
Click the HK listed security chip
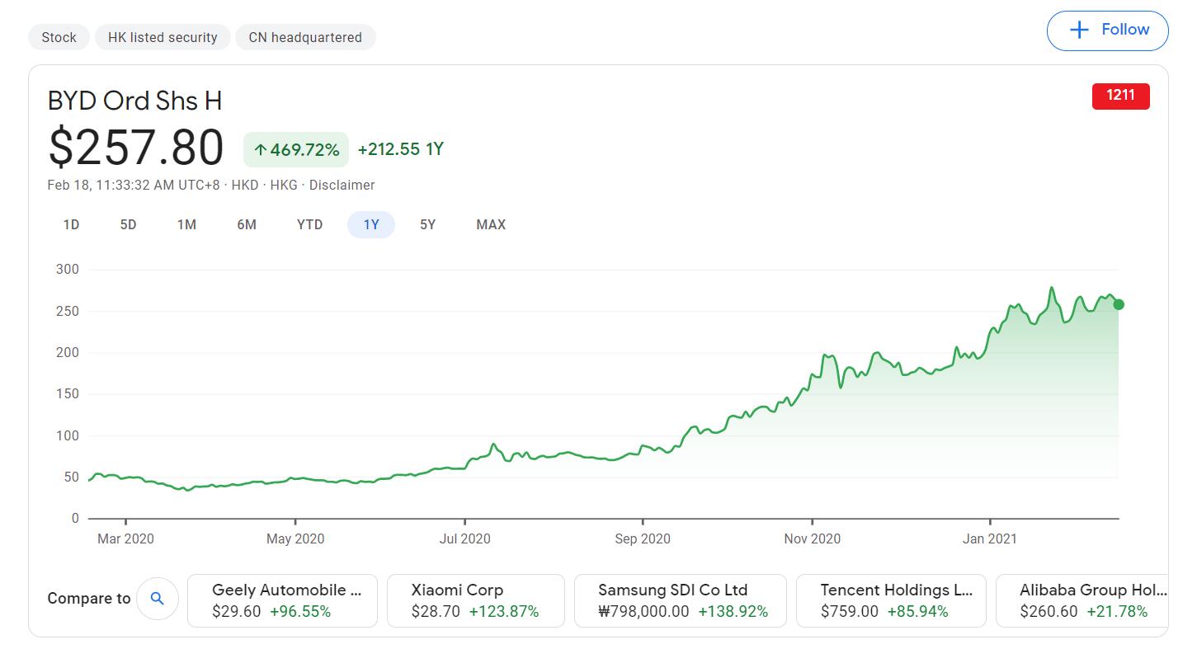click(x=163, y=37)
